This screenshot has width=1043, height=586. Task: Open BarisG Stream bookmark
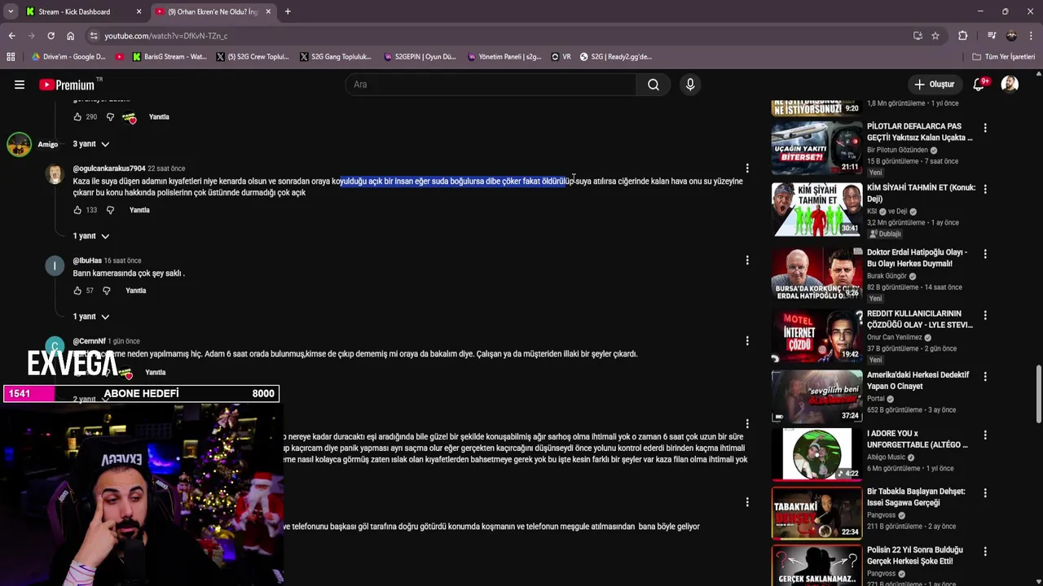pos(169,57)
